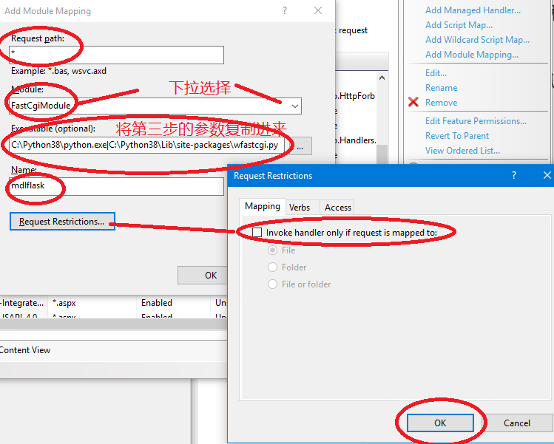Viewport: 554px width, 444px height.
Task: Switch to the Verbs tab
Action: pos(300,207)
